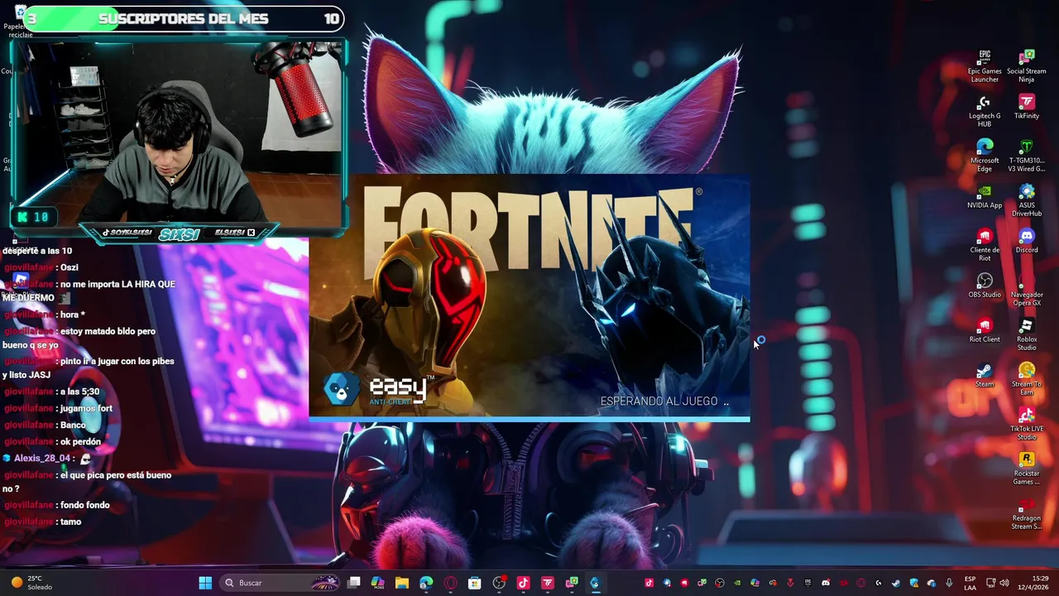Image resolution: width=1059 pixels, height=596 pixels.
Task: Click the Steam tray icon
Action: point(896,583)
